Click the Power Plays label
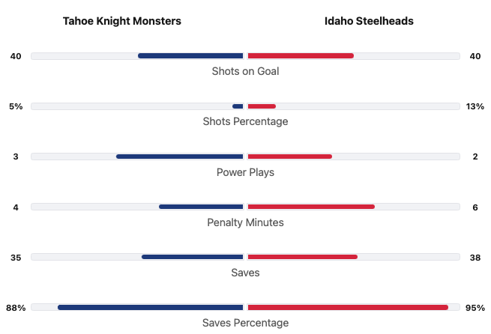The height and width of the screenshot is (334, 491). click(x=245, y=172)
